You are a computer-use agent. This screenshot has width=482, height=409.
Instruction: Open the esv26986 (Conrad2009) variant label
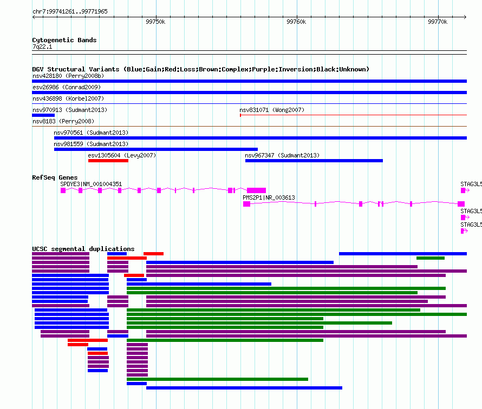pos(67,87)
